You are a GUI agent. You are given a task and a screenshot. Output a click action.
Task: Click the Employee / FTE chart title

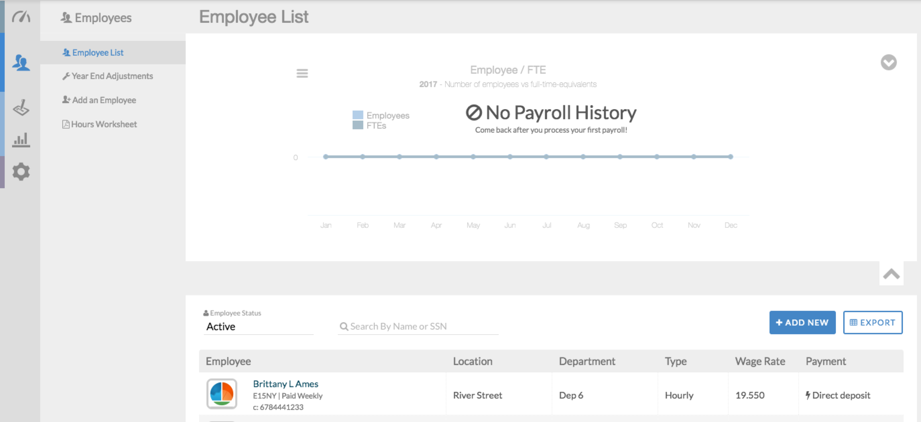[x=508, y=70]
